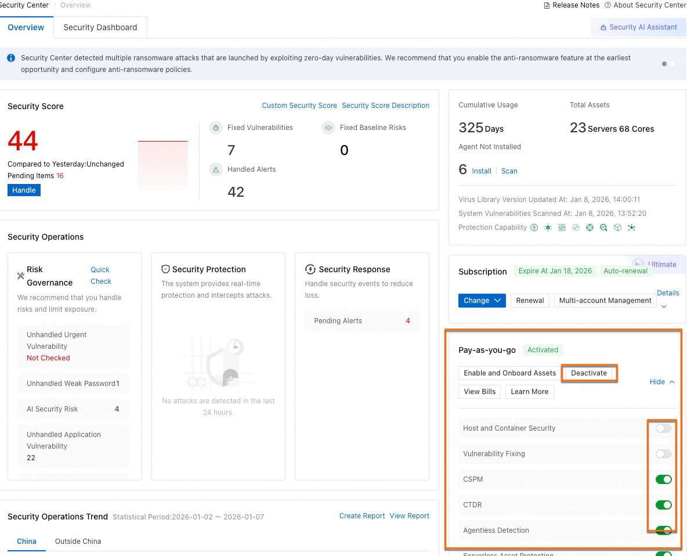Click the Risk Governance tools icon
Viewport: 698px width, 556px height.
click(x=21, y=276)
